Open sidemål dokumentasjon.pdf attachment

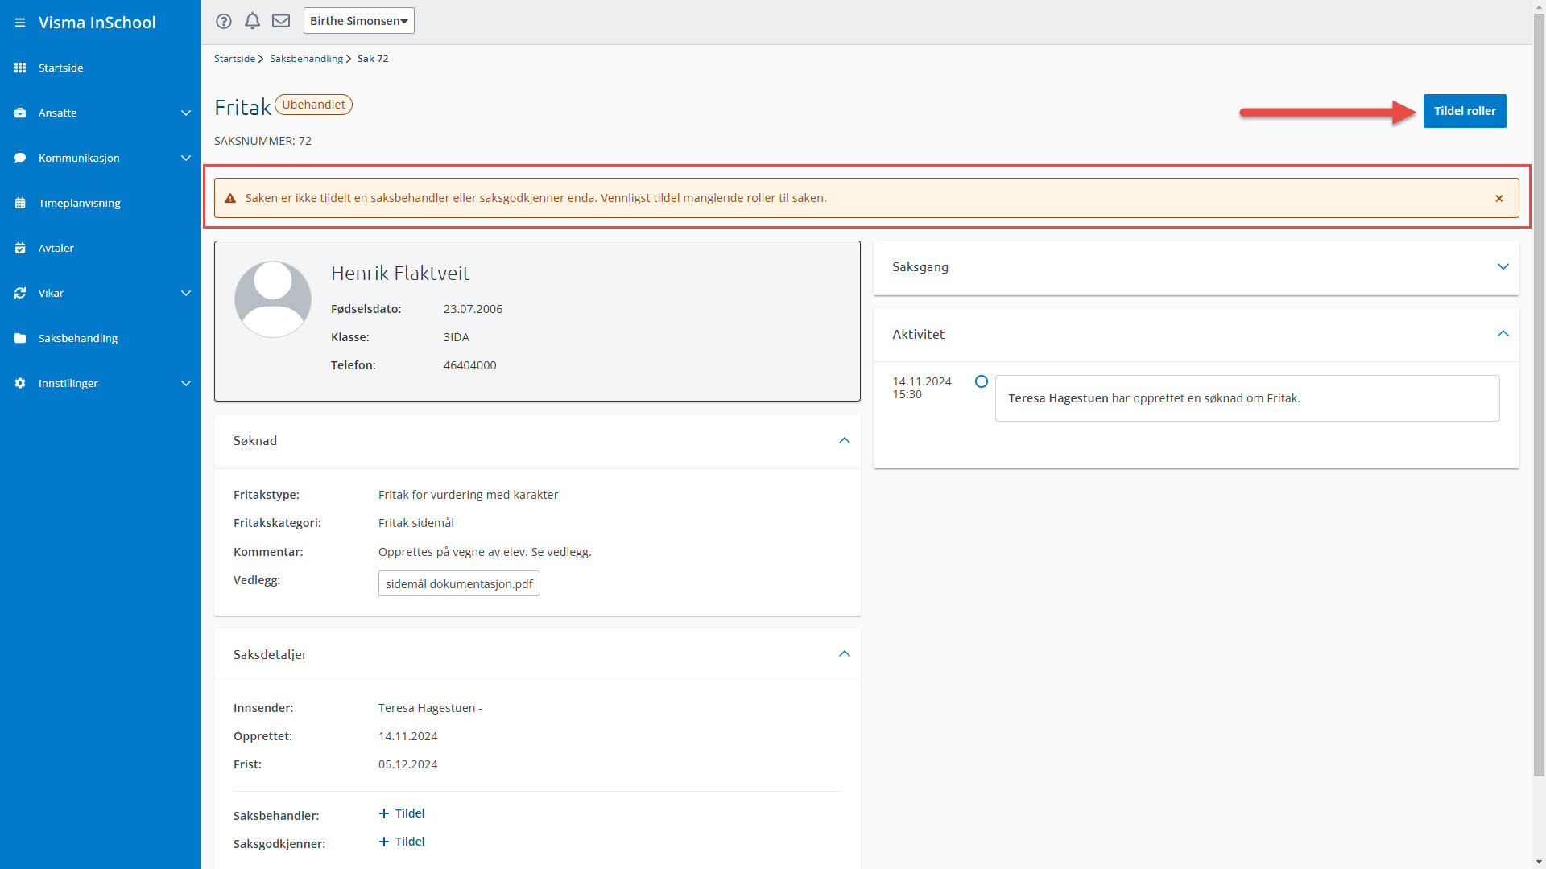[x=458, y=584]
